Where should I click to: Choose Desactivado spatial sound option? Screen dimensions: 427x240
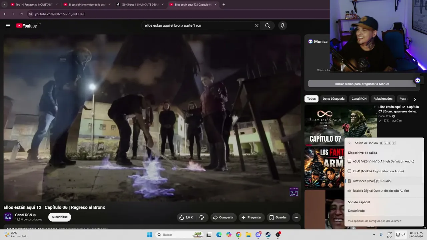coord(384,211)
